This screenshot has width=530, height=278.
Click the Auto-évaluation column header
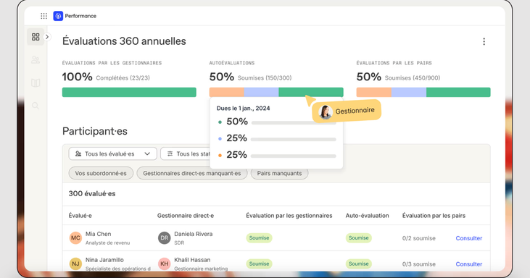coord(367,216)
